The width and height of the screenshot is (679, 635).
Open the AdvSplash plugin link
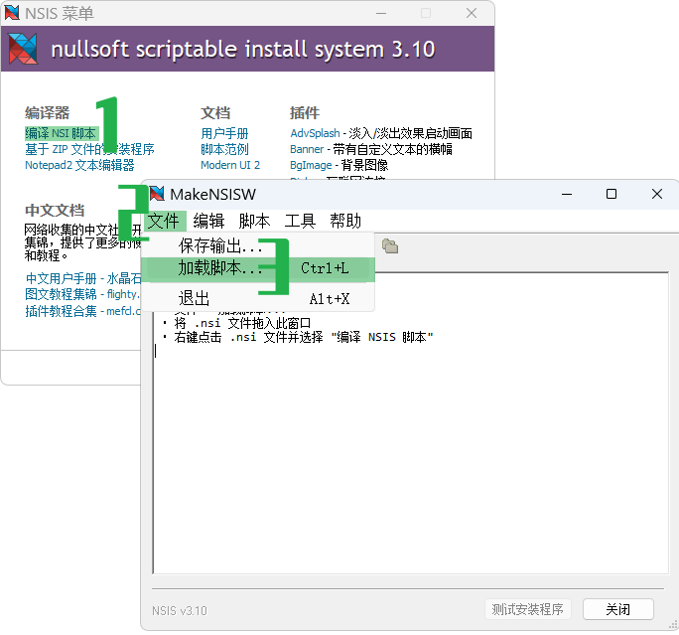(x=315, y=133)
